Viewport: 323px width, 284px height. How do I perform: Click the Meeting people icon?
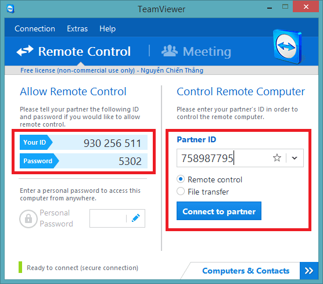[169, 51]
